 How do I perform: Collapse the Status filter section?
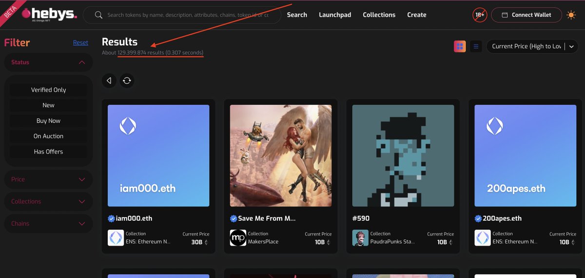tap(48, 62)
